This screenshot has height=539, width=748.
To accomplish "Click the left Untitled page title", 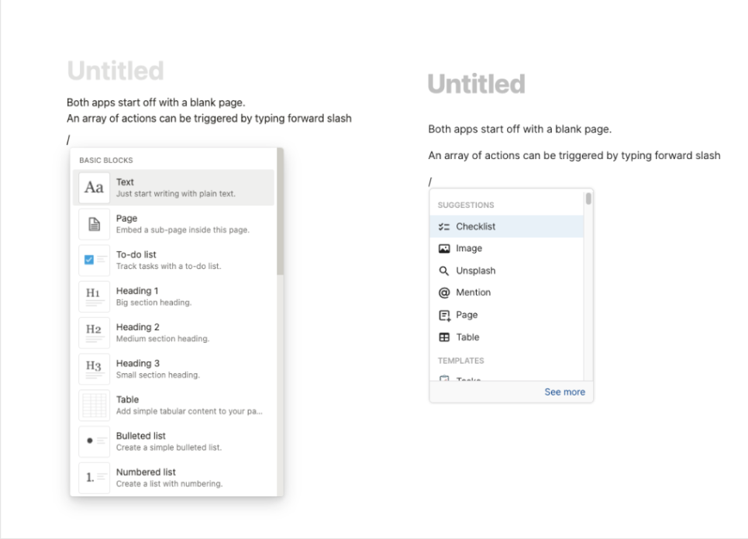I will click(x=115, y=71).
